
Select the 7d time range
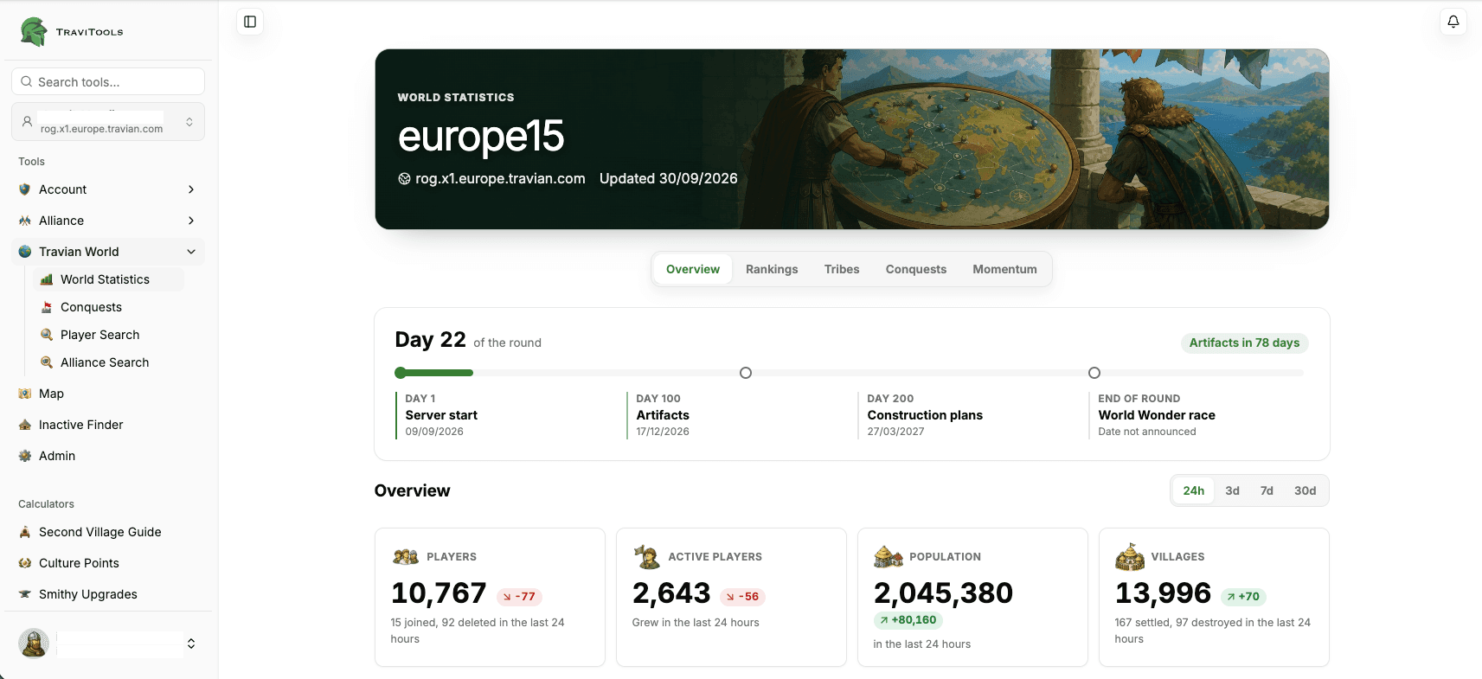point(1267,490)
